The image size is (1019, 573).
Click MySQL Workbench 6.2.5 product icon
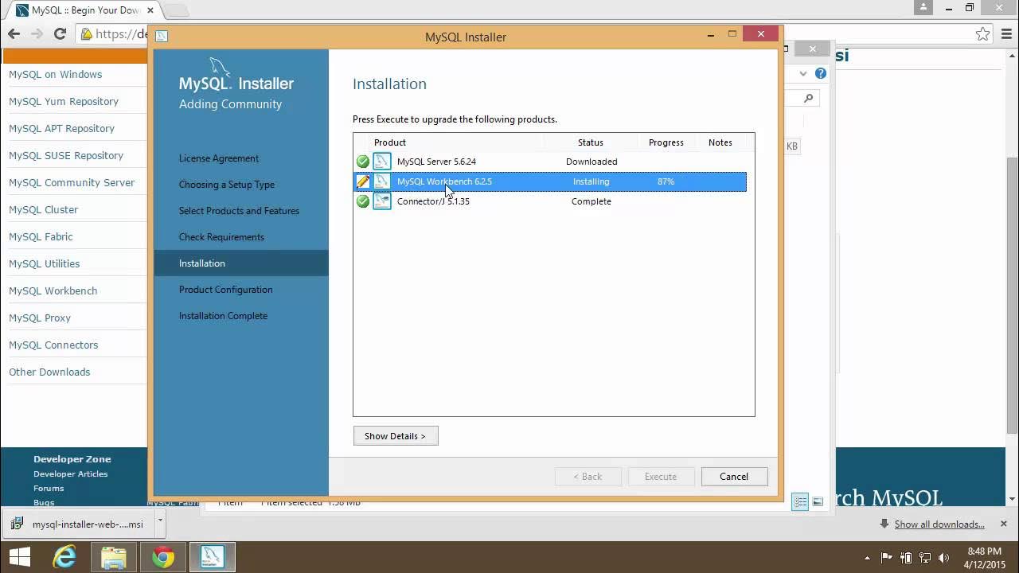[x=382, y=181]
